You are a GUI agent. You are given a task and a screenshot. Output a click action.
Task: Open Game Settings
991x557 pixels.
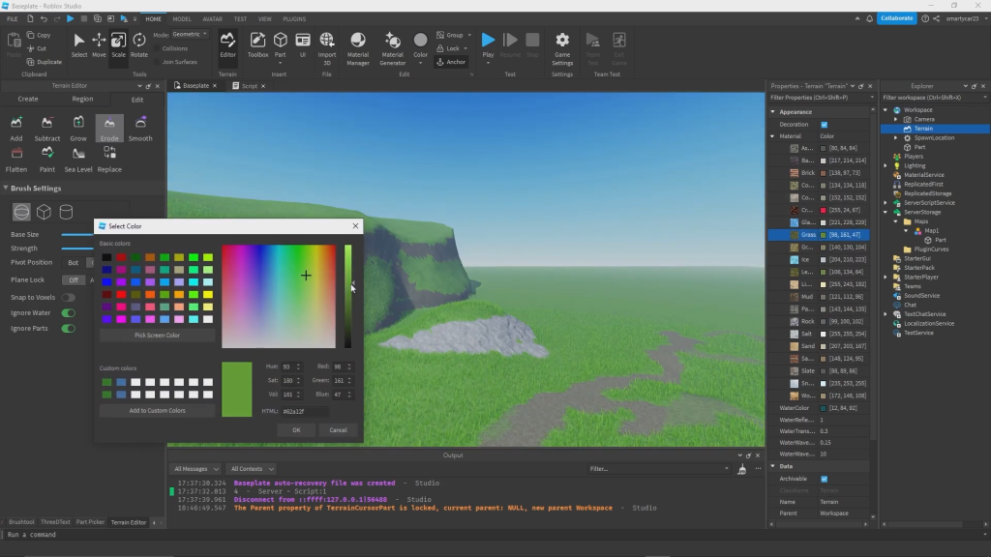click(562, 48)
